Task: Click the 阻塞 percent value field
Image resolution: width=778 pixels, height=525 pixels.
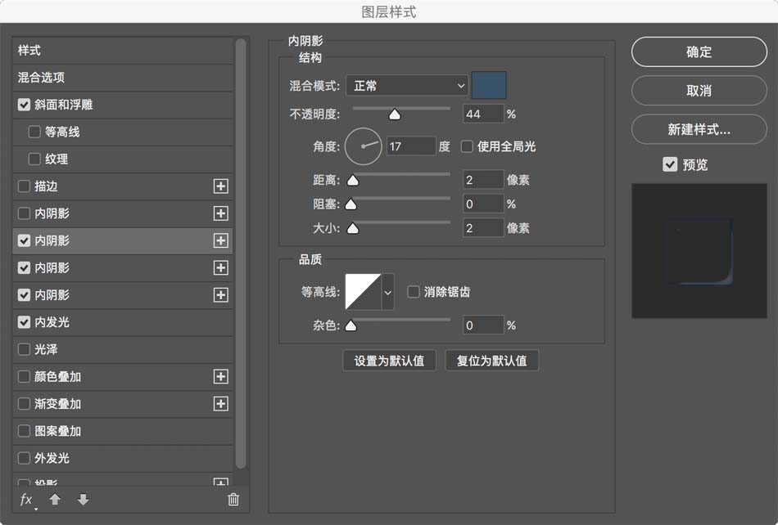Action: [x=483, y=204]
